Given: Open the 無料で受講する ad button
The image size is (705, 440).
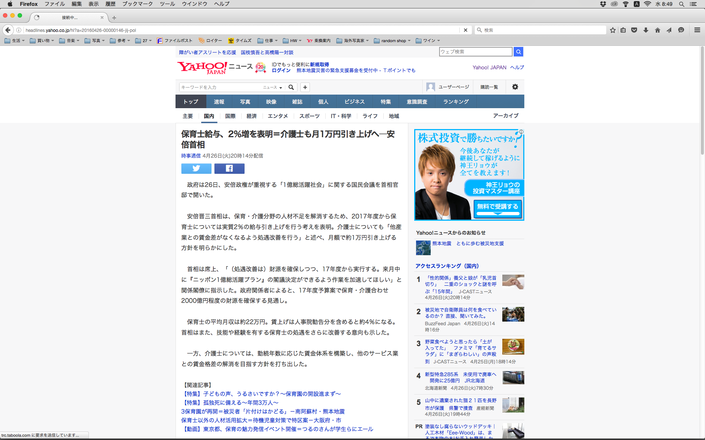Looking at the screenshot, I should pyautogui.click(x=497, y=208).
